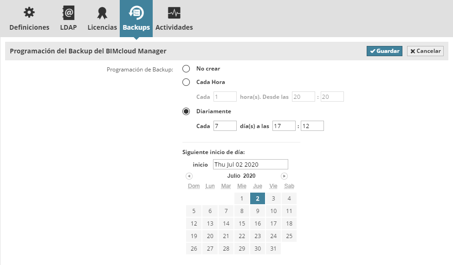Open the LDAP address book icon
453x265 pixels.
68,13
